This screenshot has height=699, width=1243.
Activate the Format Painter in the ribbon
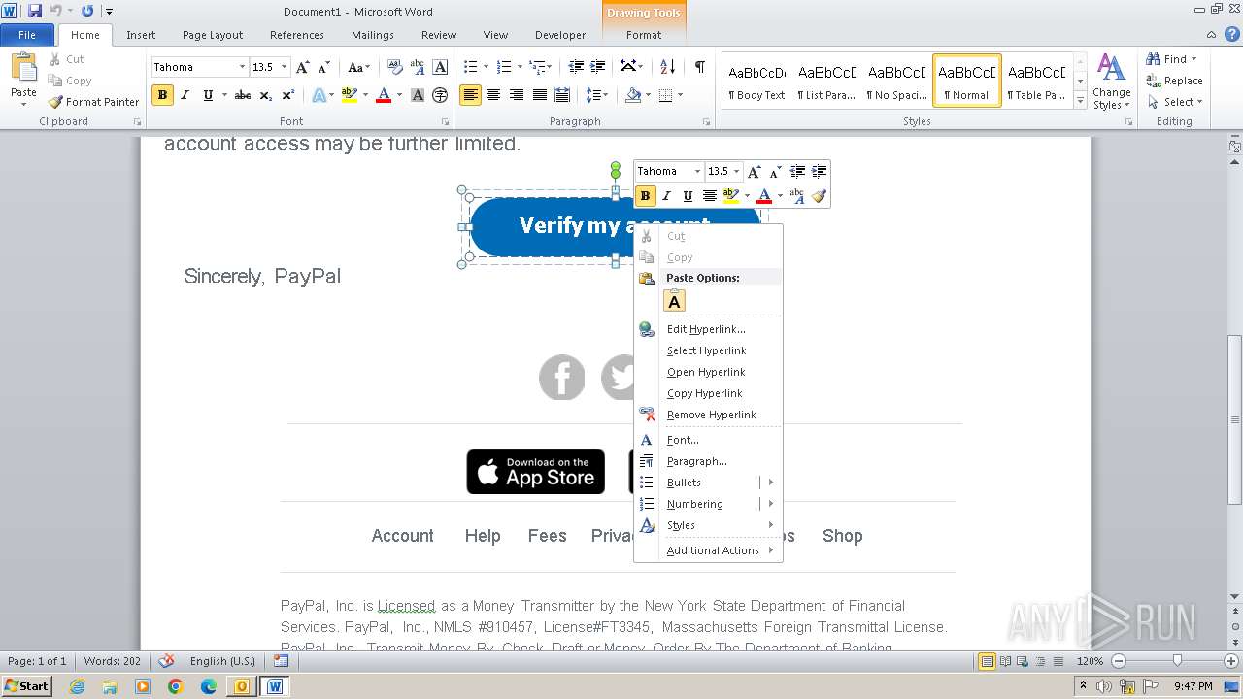(94, 102)
